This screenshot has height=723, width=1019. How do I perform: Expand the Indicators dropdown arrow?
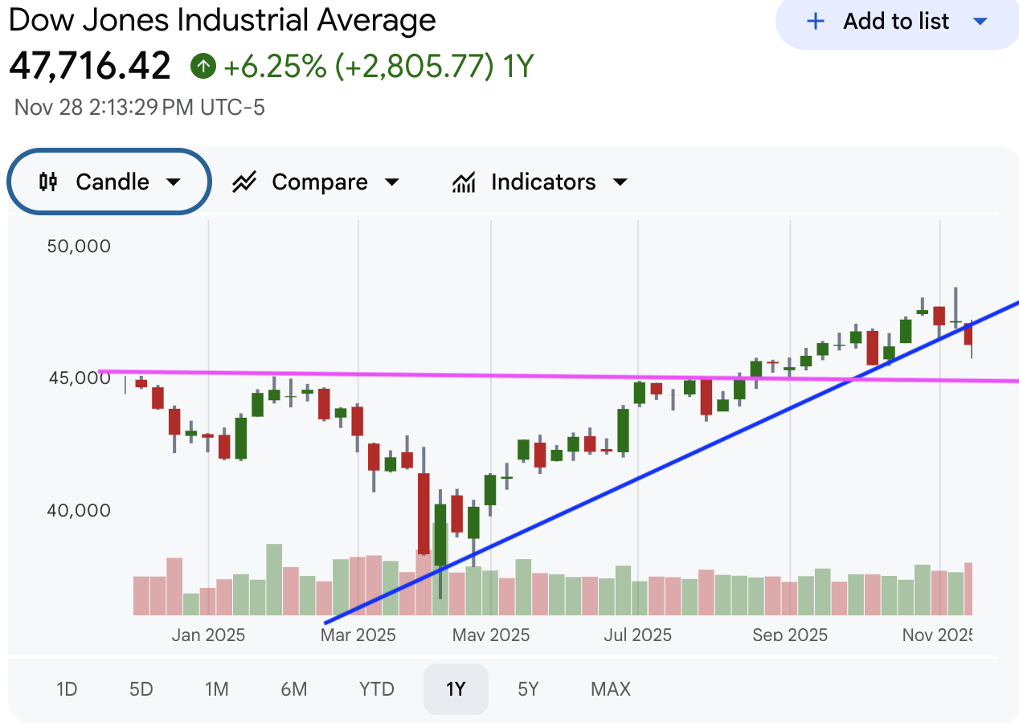[620, 182]
